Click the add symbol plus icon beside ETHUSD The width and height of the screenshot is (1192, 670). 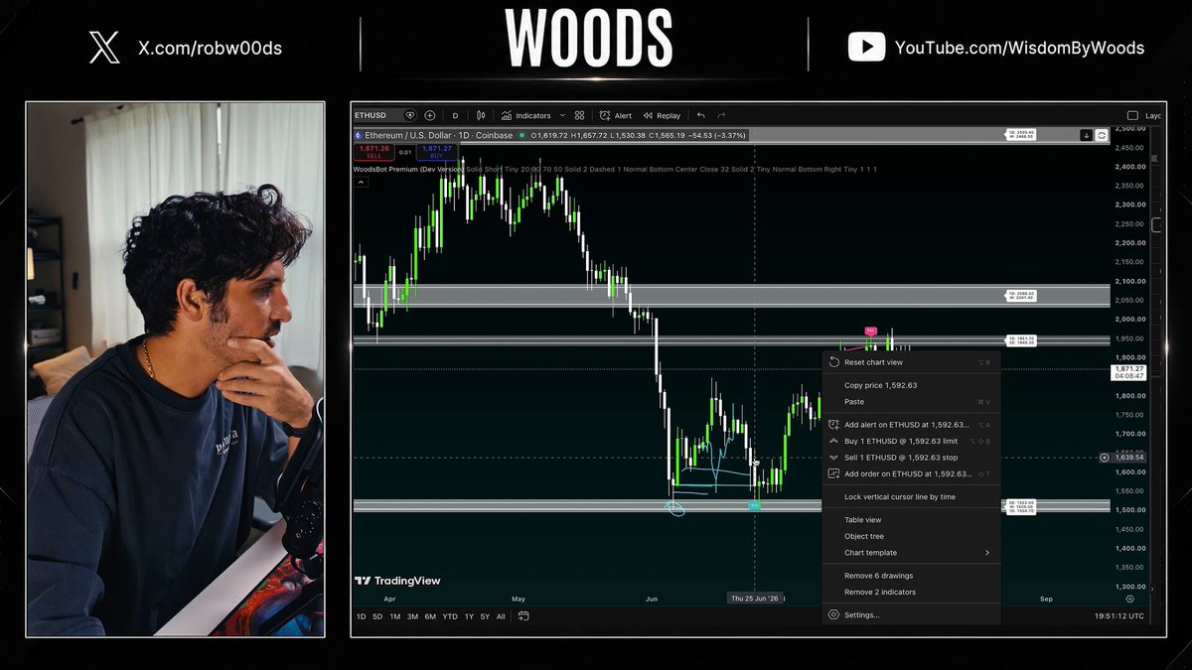430,115
